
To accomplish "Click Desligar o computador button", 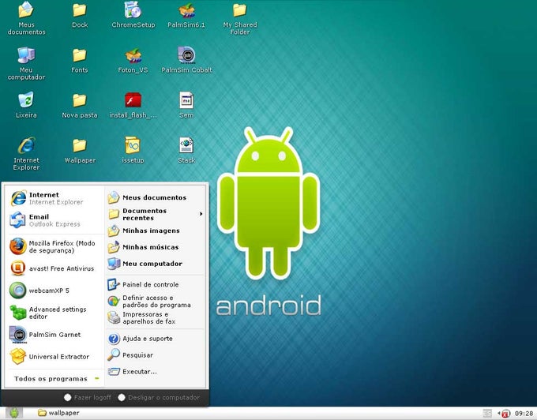I will [159, 397].
